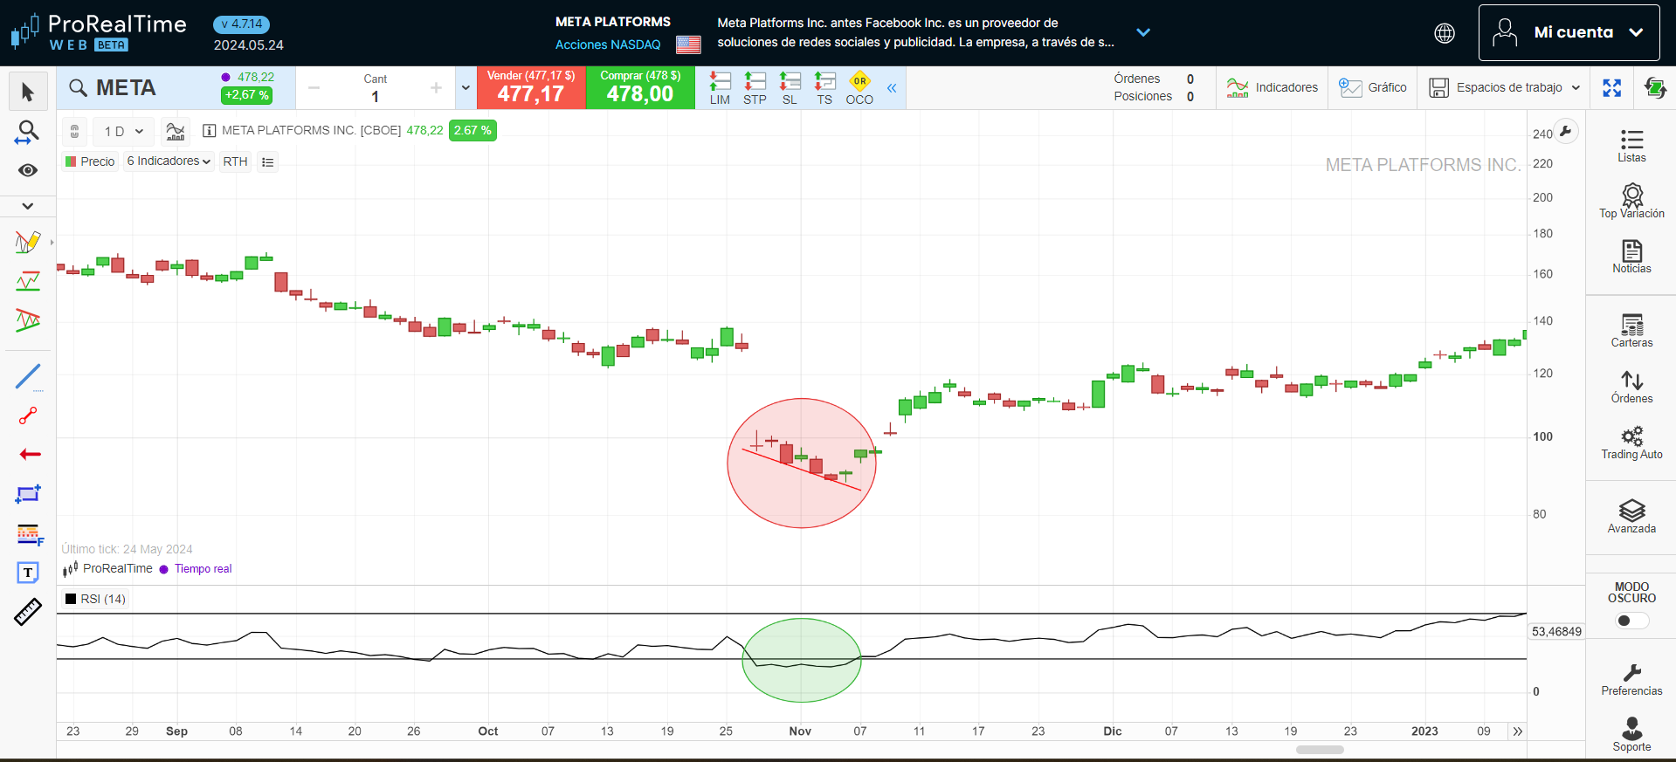
Task: Open the 1 D timeframe dropdown
Action: coord(123,131)
